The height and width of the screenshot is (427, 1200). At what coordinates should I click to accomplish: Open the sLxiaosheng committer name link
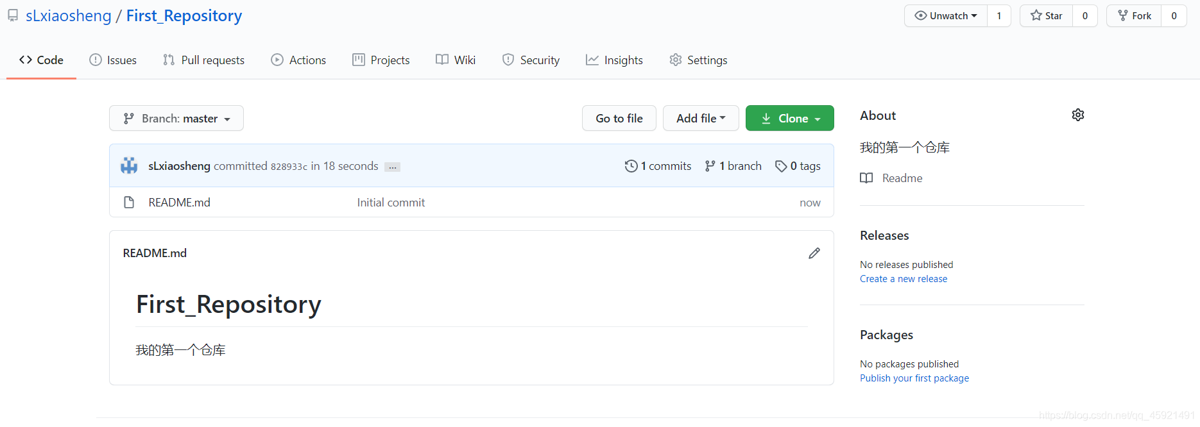coord(179,166)
